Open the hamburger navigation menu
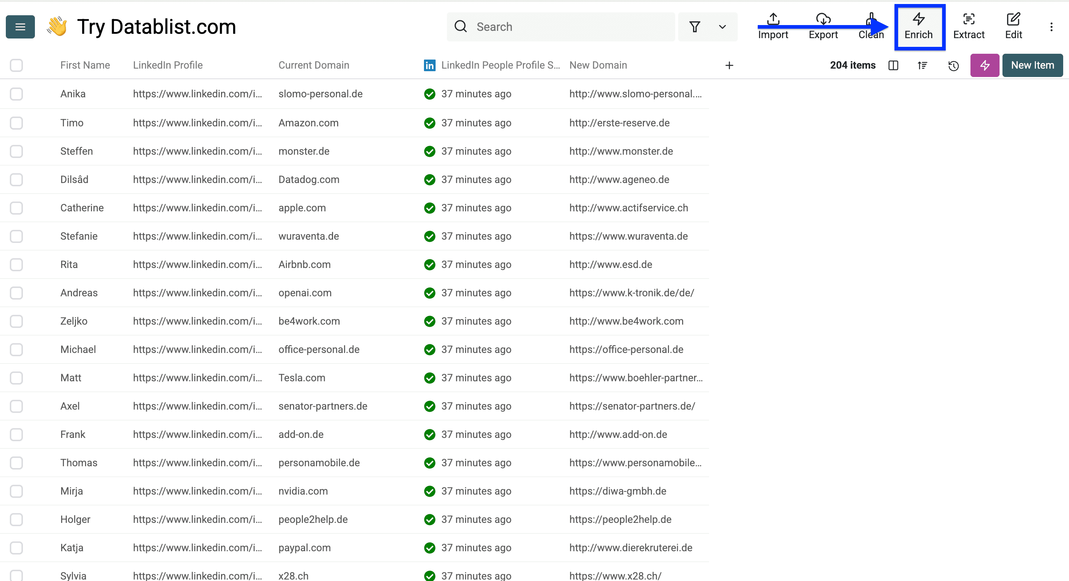The width and height of the screenshot is (1069, 581). coord(20,27)
